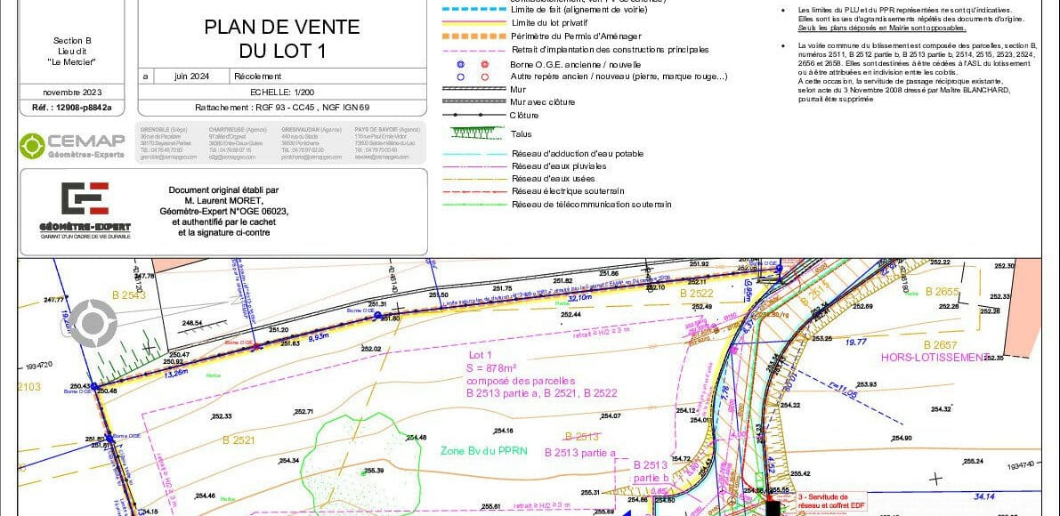Select the "HORS-LOTISSEMENT" label
Viewport: 1060px width, 516px height.
935,358
